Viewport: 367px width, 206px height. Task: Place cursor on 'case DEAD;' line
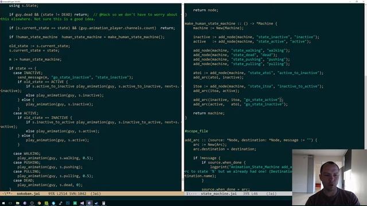pos(24,181)
